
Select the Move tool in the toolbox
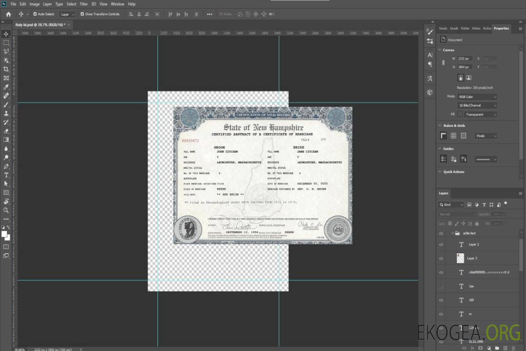6,34
